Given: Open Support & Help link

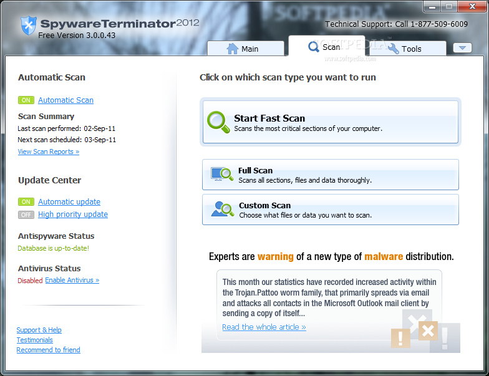Looking at the screenshot, I should click(39, 330).
